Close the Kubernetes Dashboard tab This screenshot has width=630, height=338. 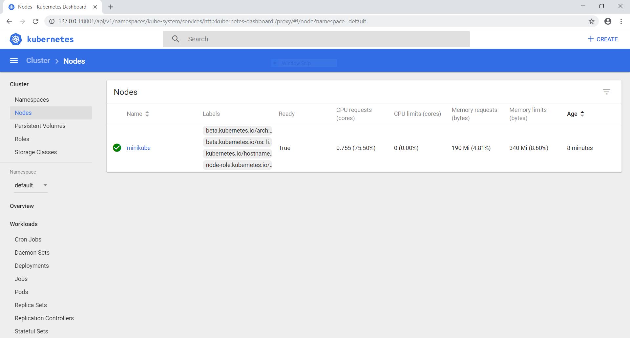tap(95, 7)
